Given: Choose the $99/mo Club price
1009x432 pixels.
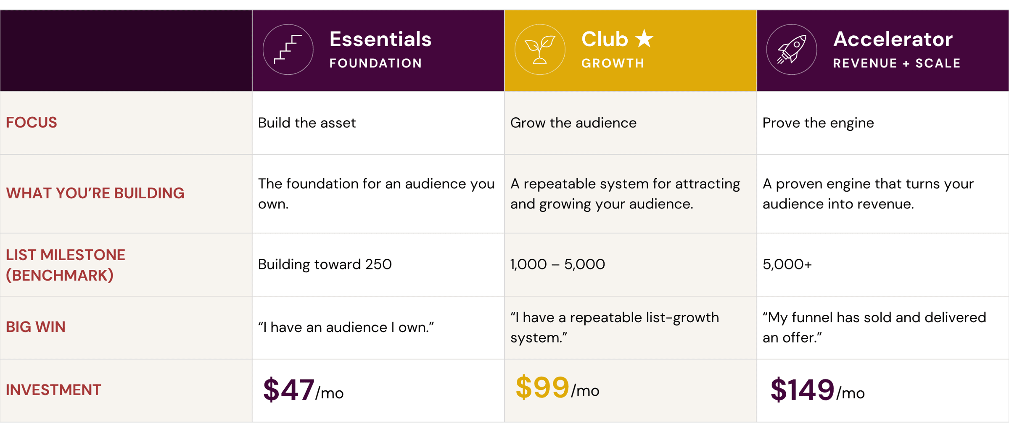Looking at the screenshot, I should pos(557,387).
